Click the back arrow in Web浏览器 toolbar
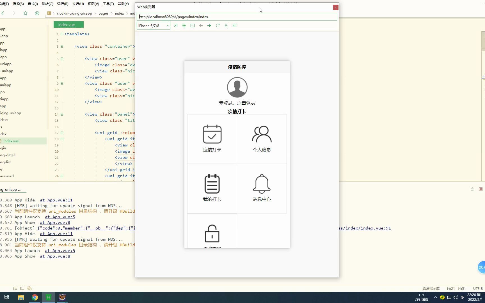The width and height of the screenshot is (485, 303). [x=201, y=26]
